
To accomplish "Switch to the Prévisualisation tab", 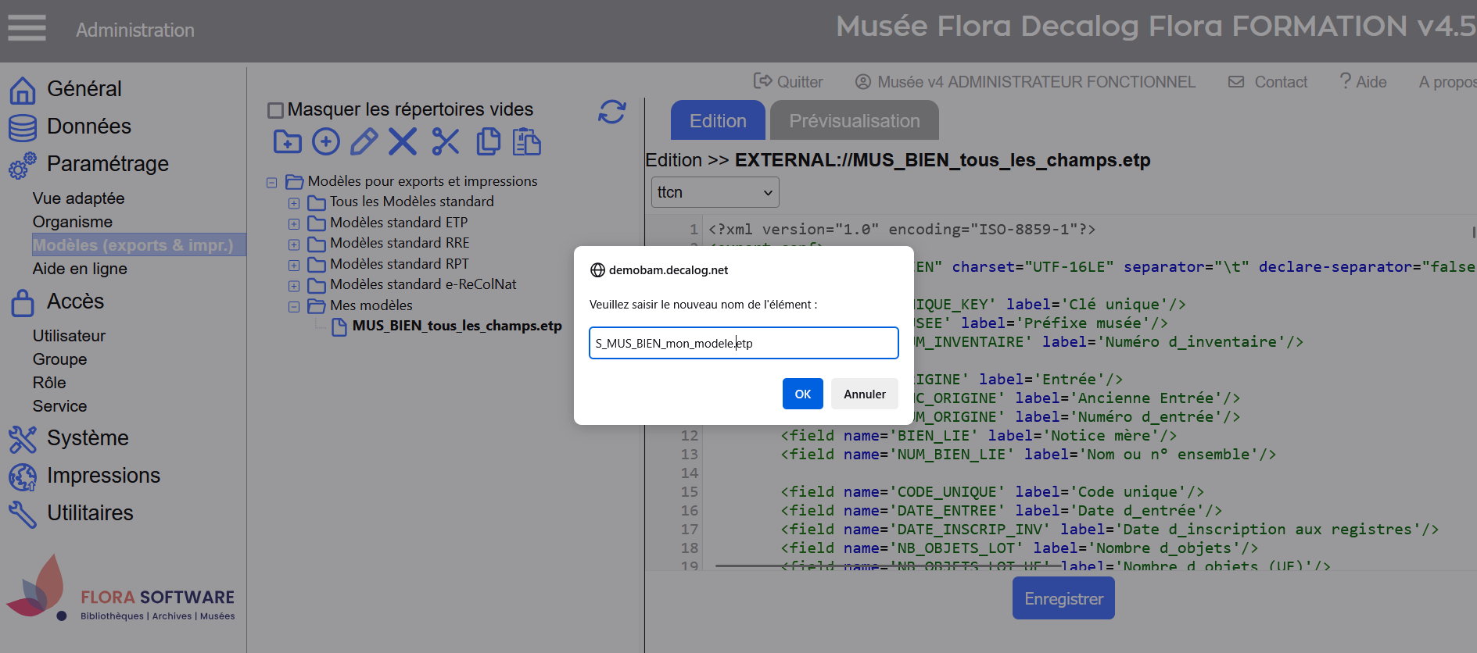I will (854, 121).
